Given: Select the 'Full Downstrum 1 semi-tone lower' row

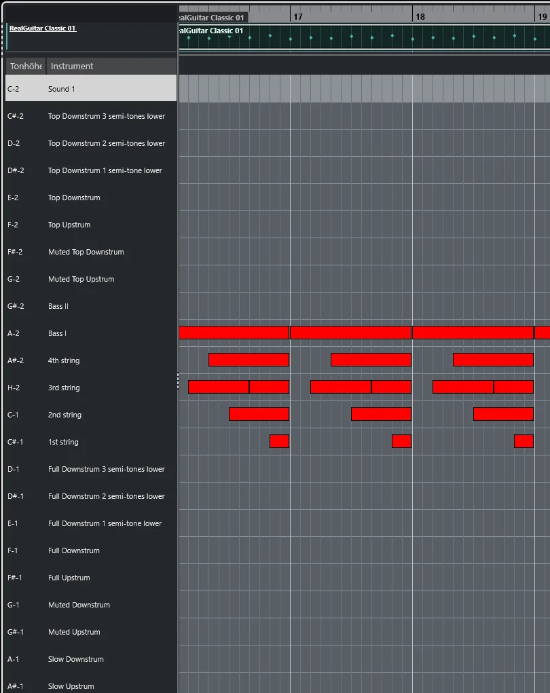Looking at the screenshot, I should click(x=91, y=523).
